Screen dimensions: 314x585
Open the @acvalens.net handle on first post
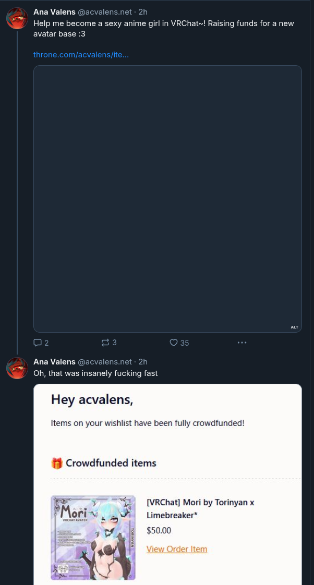click(104, 12)
